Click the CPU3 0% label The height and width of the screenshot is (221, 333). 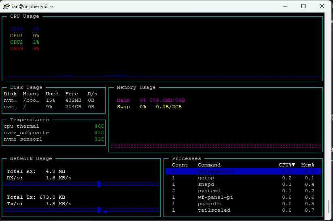25,48
